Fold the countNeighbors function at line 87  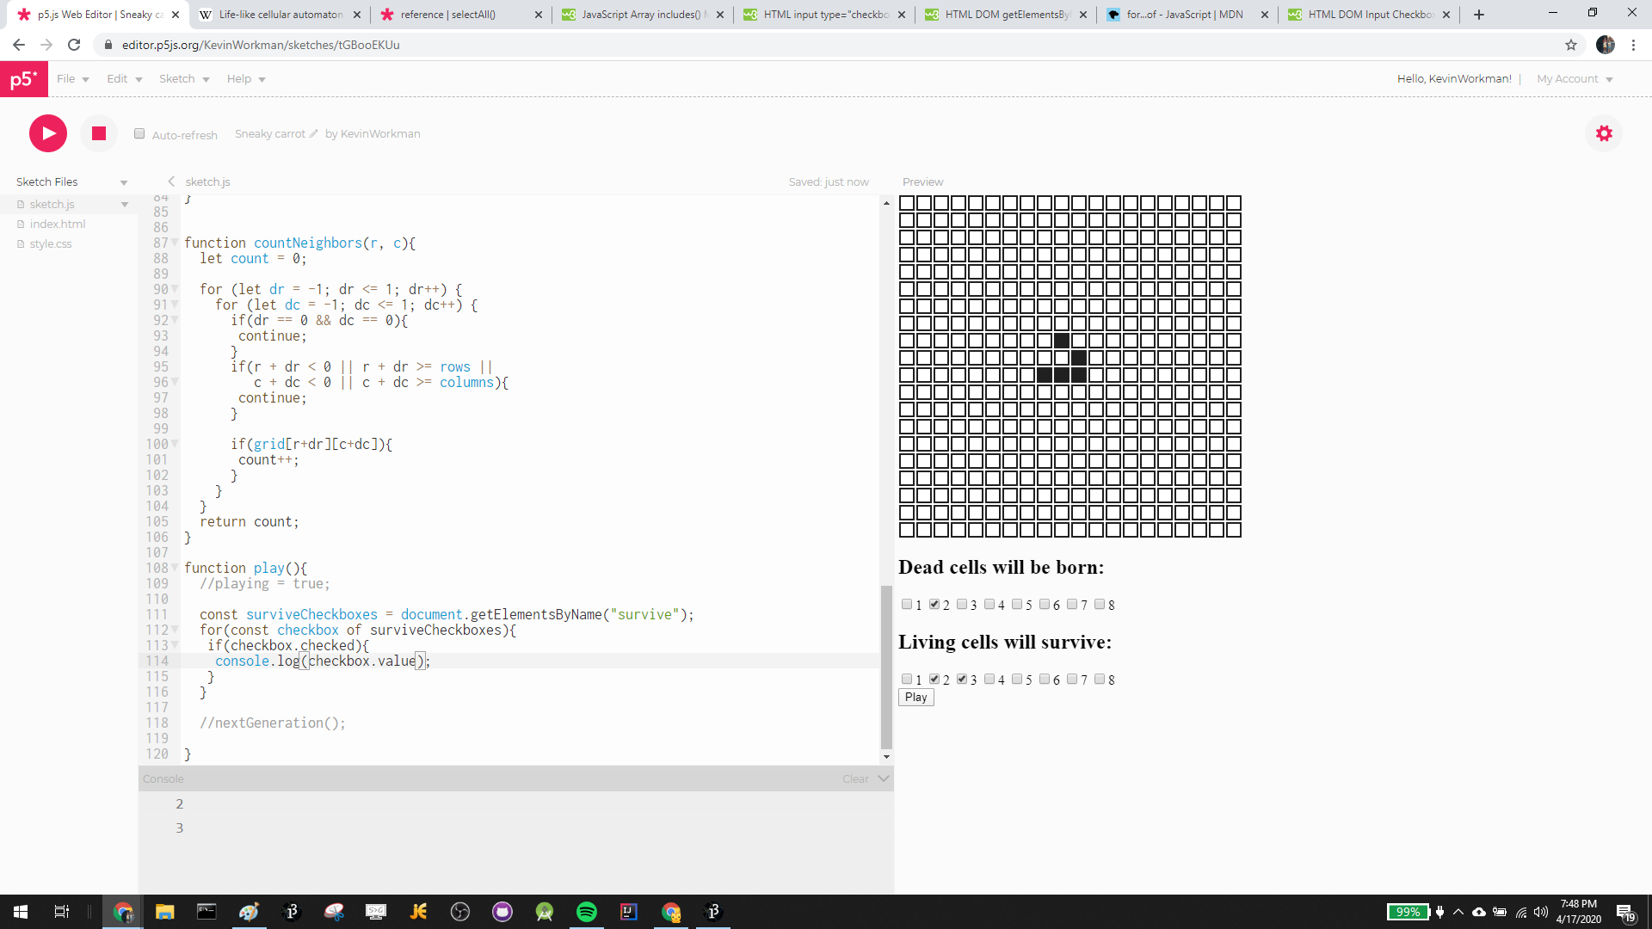click(175, 243)
